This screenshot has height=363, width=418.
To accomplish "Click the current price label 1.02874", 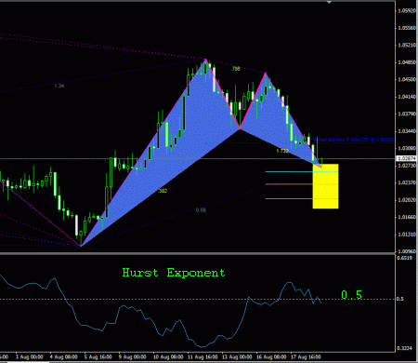I will [x=406, y=158].
